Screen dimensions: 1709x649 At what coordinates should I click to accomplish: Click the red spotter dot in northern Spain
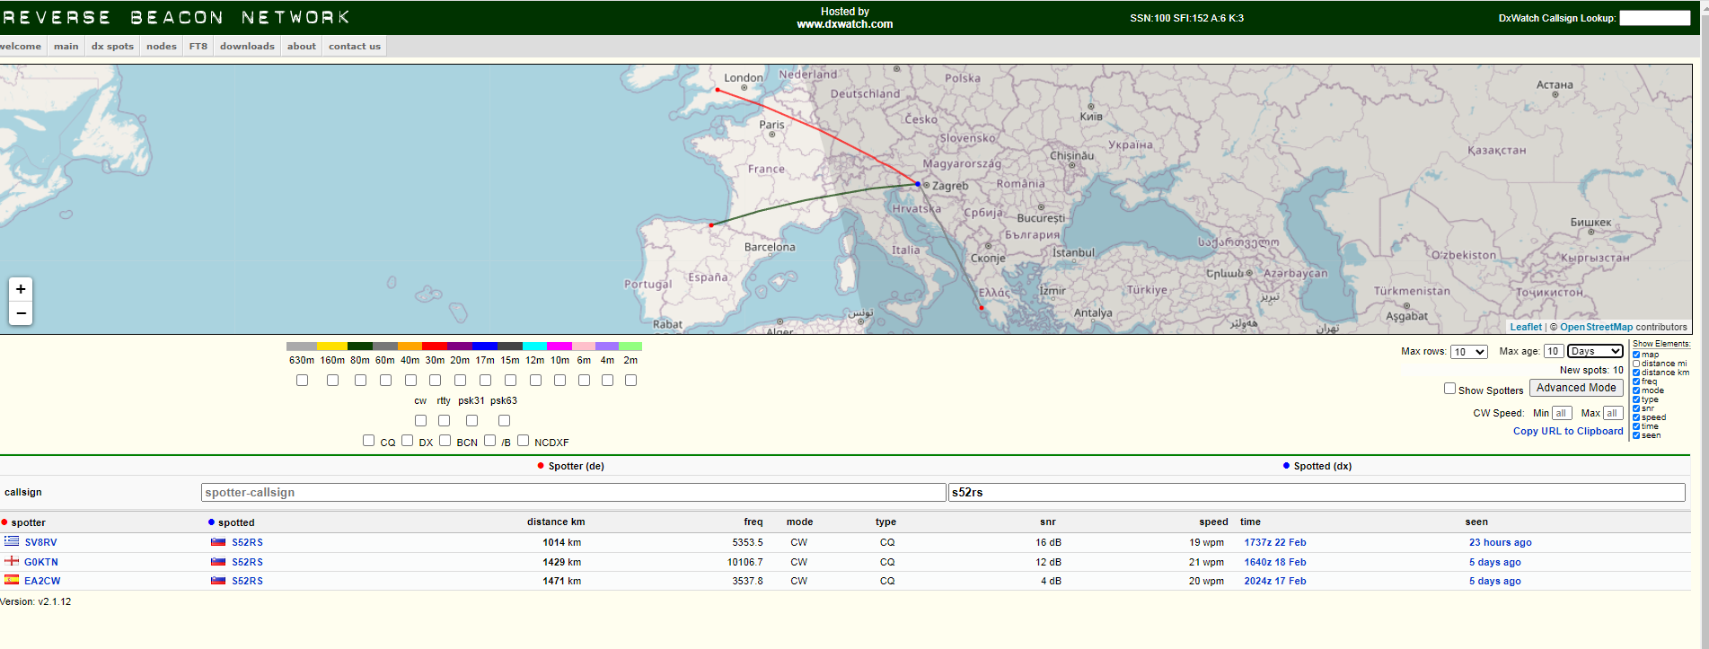(x=711, y=225)
